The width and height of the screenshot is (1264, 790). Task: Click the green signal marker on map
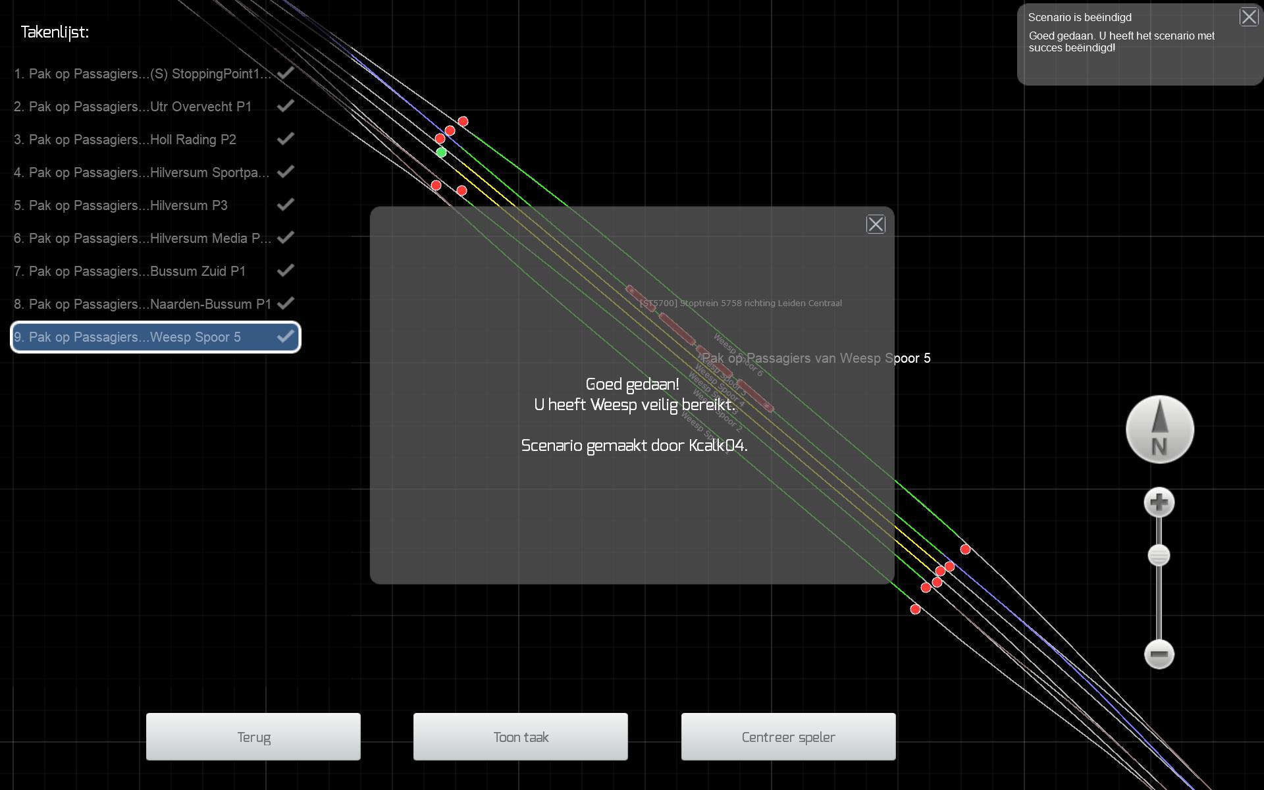coord(441,153)
